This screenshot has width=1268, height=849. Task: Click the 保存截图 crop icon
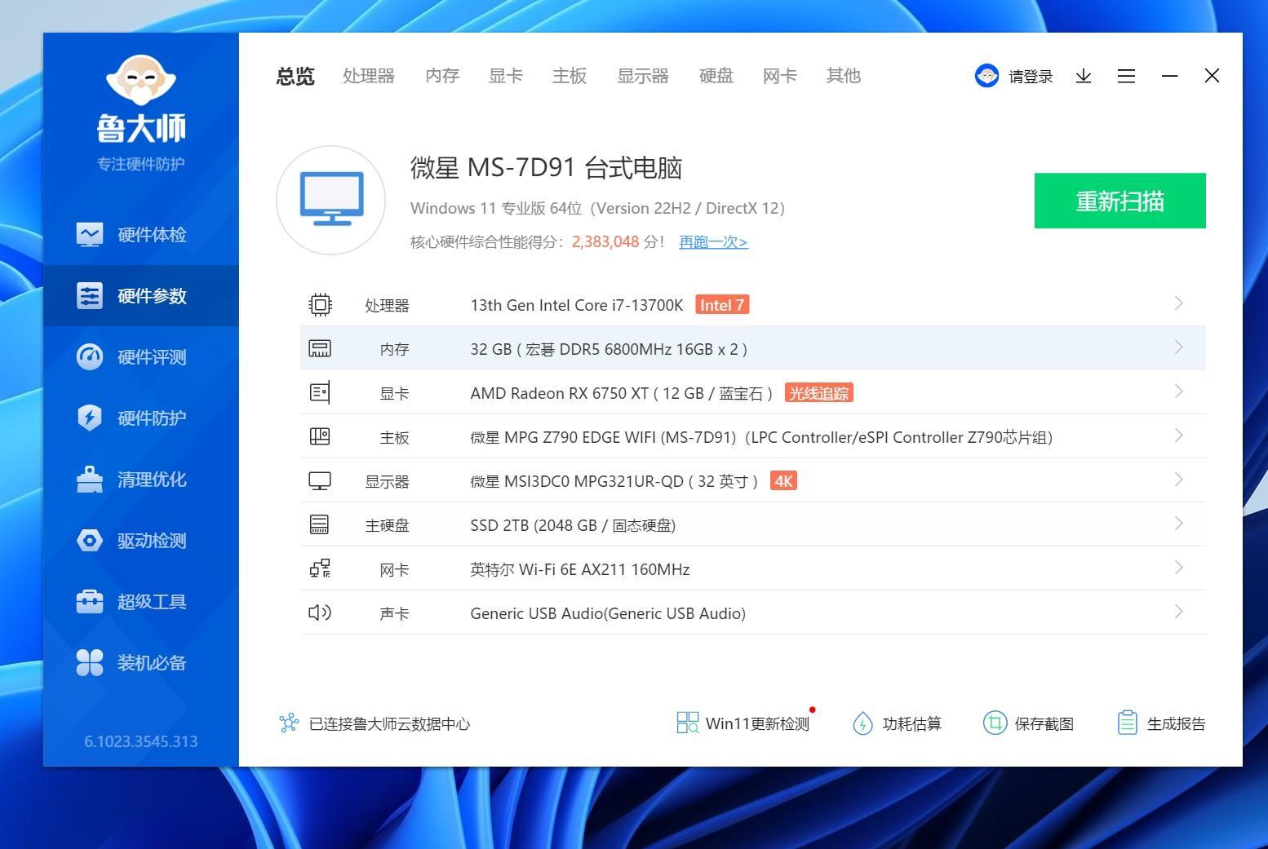click(995, 723)
